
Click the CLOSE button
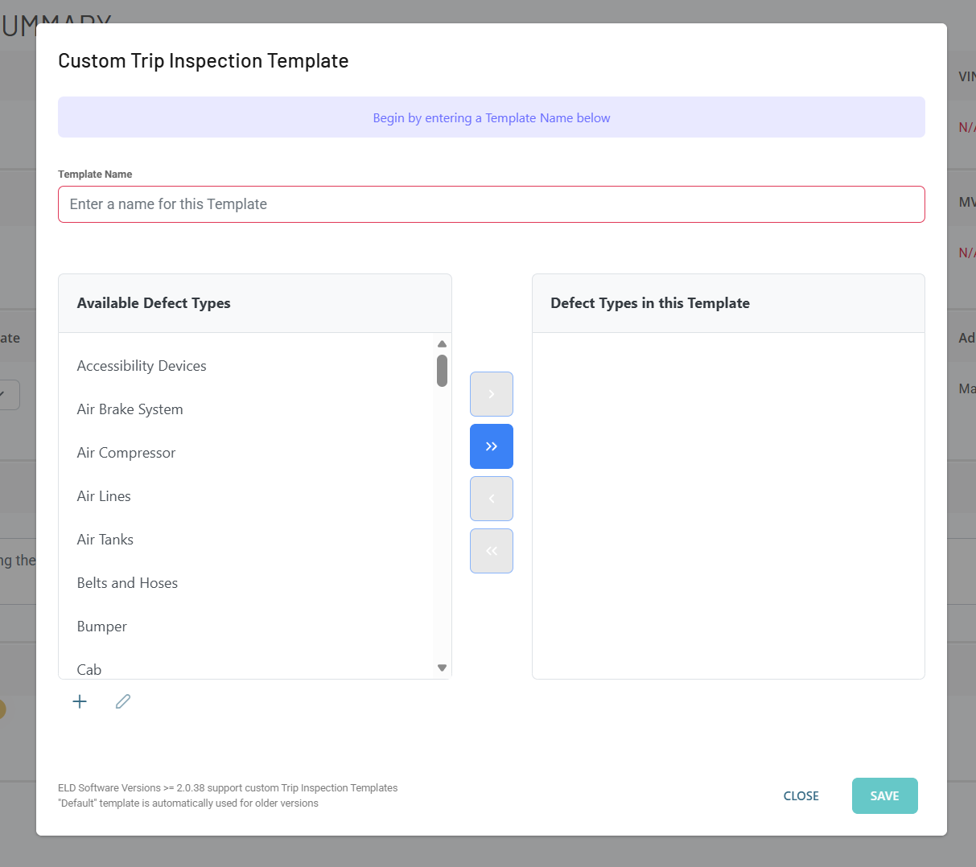801,795
